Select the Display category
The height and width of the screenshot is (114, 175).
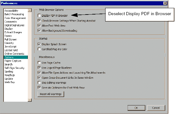[9, 29]
